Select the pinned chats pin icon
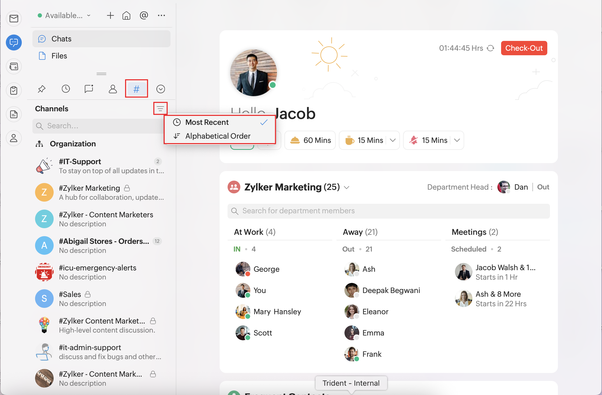 pyautogui.click(x=42, y=89)
